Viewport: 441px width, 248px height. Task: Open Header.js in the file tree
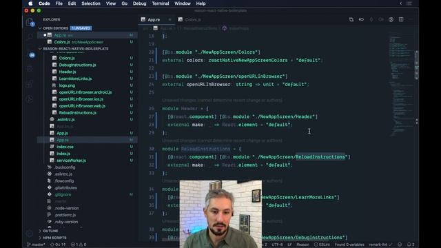point(68,72)
